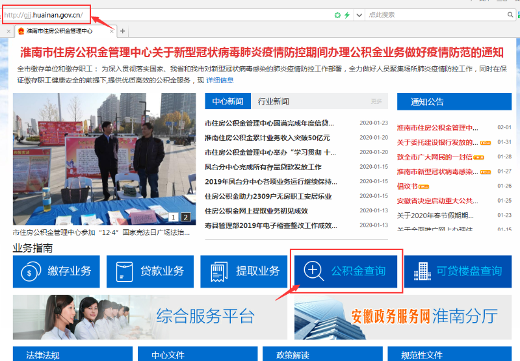Show slide 2 of the photo carousel
This screenshot has width=520, height=361.
[186, 218]
